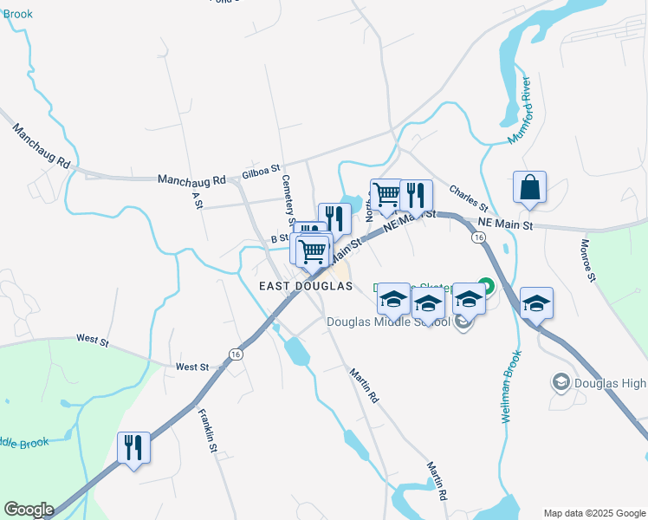Select the East Douglas town label

306,286
